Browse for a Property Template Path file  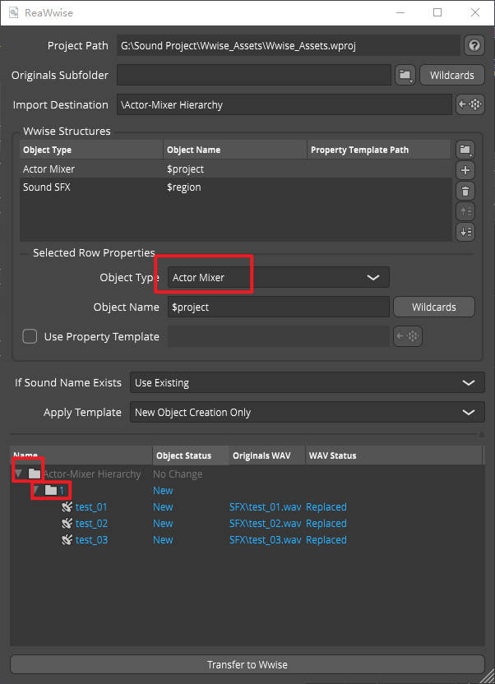(x=465, y=149)
